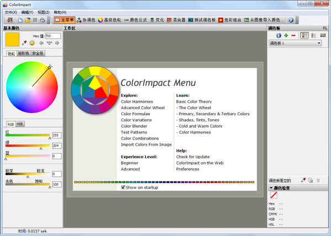Screen dimensions: 331x236
Task: Click the grayed trash icon in palette panel
Action: [318, 180]
